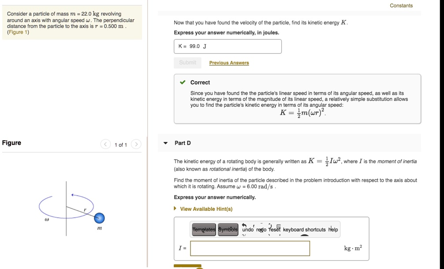
Task: Click the previous figure arrow
Action: tap(105, 144)
